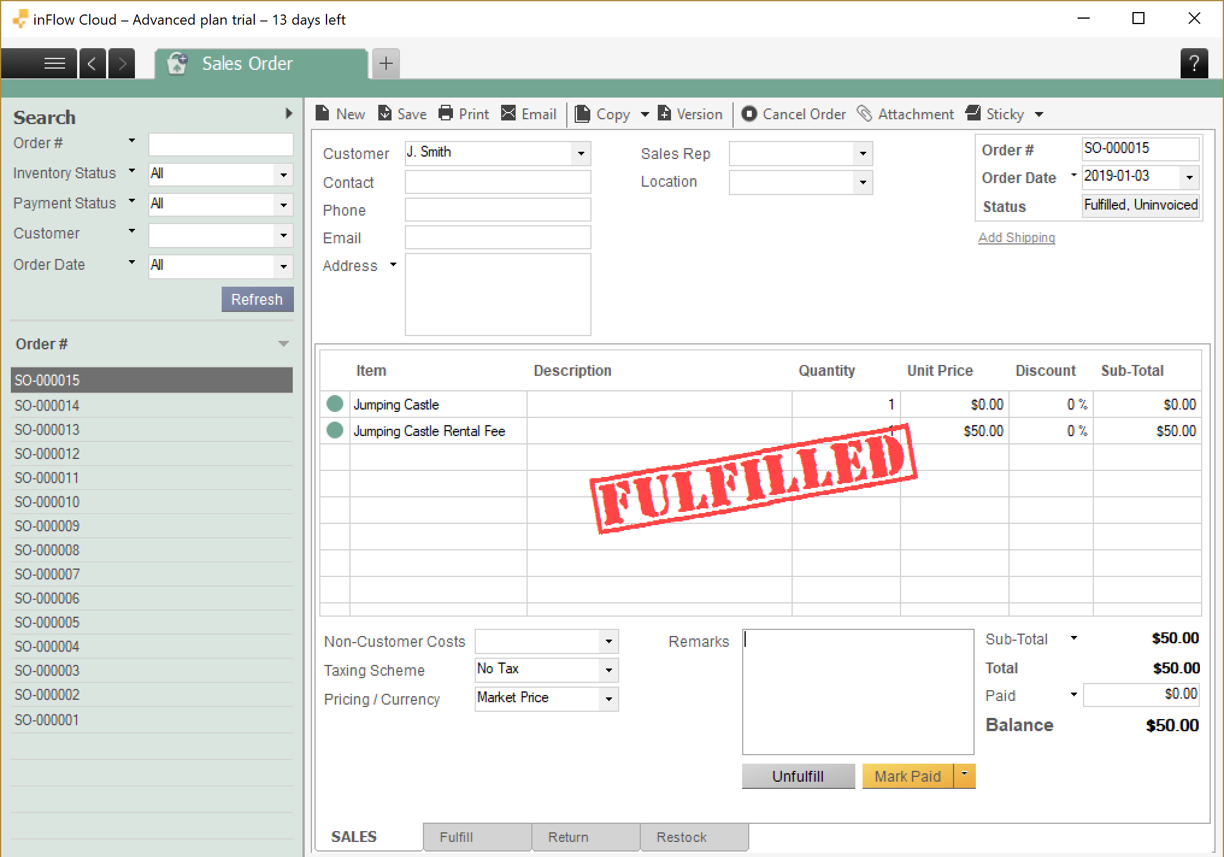Open the Payment Status filter dropdown
This screenshot has width=1224, height=857.
(283, 205)
